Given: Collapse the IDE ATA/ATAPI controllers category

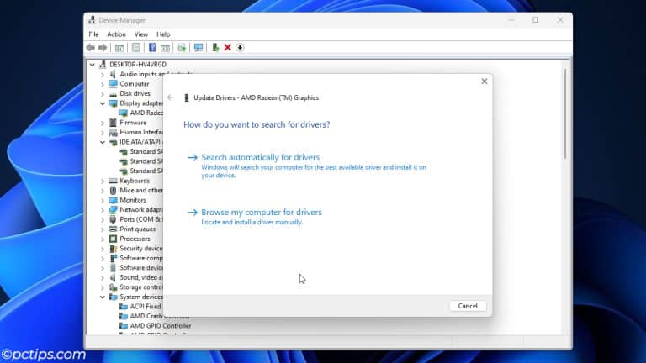Looking at the screenshot, I should pyautogui.click(x=103, y=142).
